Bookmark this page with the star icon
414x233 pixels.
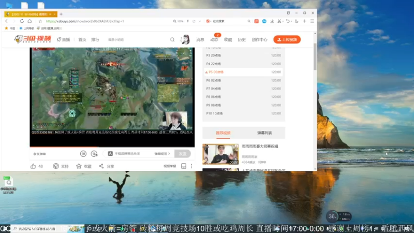point(40,21)
